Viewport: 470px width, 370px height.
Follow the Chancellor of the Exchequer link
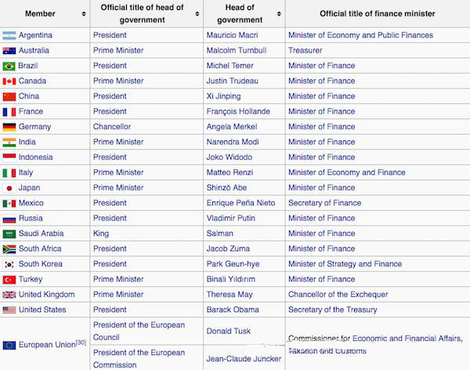[x=338, y=295]
